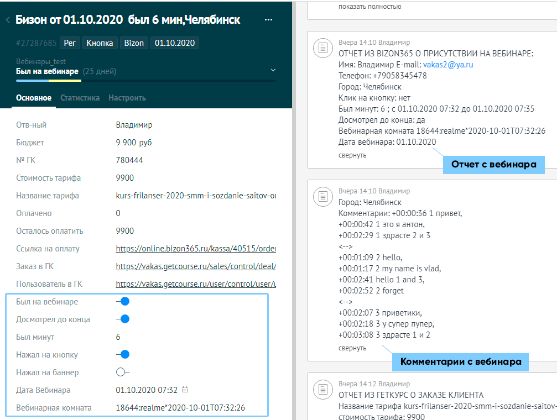Click the Бюджет field value 9 900 руб
This screenshot has width=557, height=420.
click(x=134, y=143)
